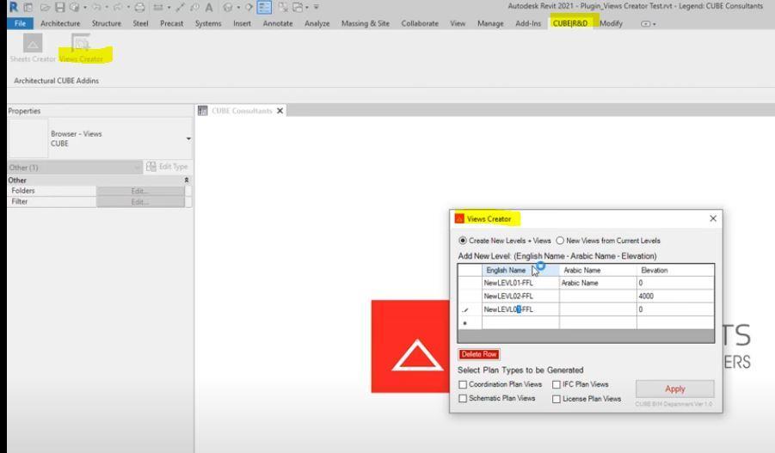Image resolution: width=775 pixels, height=453 pixels.
Task: Open the Measure tool dropdown arrow
Action: [x=169, y=8]
